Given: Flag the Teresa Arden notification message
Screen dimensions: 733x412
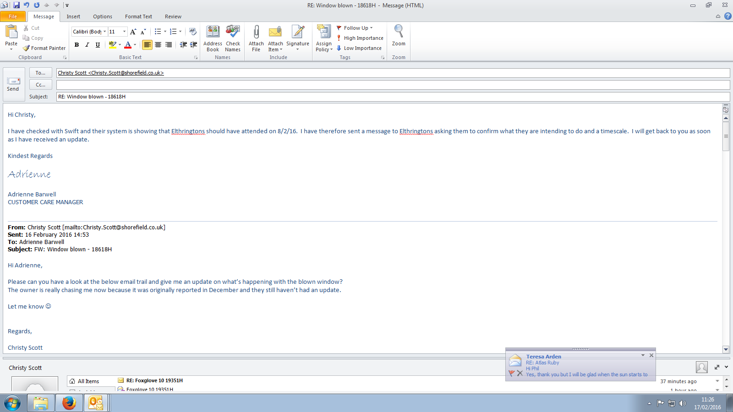Looking at the screenshot, I should (511, 374).
